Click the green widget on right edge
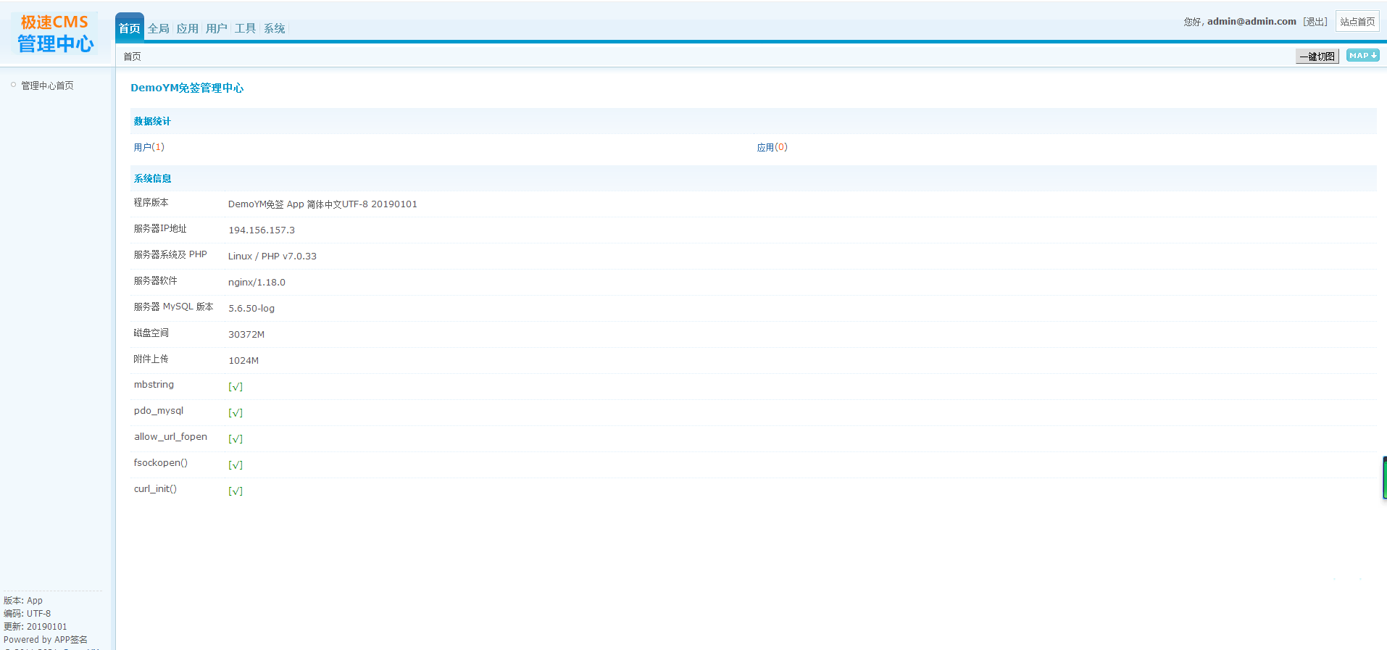This screenshot has height=650, width=1387. [1384, 478]
